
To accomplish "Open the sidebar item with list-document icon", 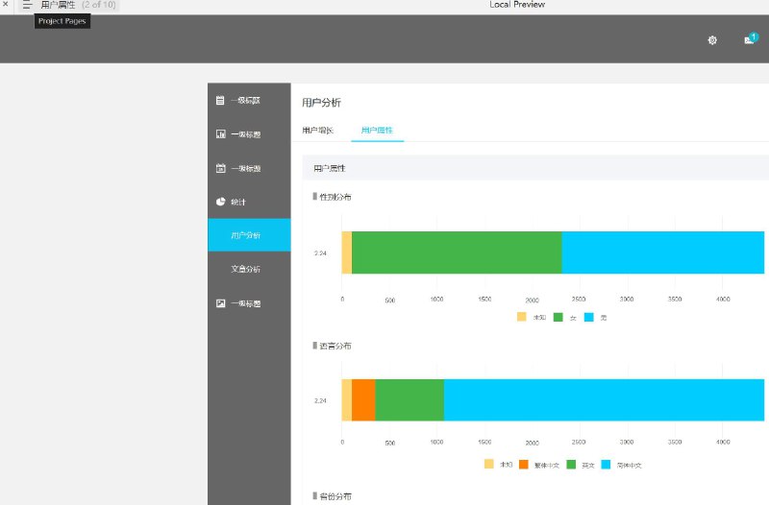I will [x=249, y=101].
